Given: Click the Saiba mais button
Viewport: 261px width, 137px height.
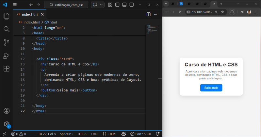Looking at the screenshot, I should pos(211,88).
